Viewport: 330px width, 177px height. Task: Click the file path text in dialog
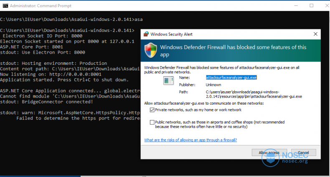click(254, 94)
